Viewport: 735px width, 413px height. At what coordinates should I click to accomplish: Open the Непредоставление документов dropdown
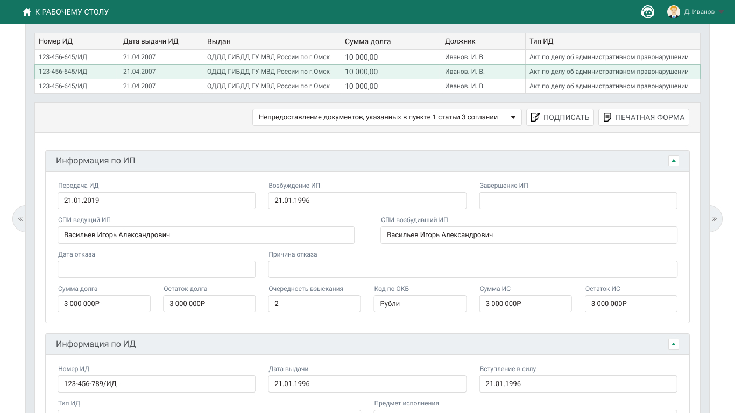click(x=387, y=117)
